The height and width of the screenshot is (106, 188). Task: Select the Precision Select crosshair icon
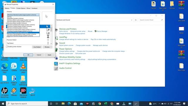[48, 40]
